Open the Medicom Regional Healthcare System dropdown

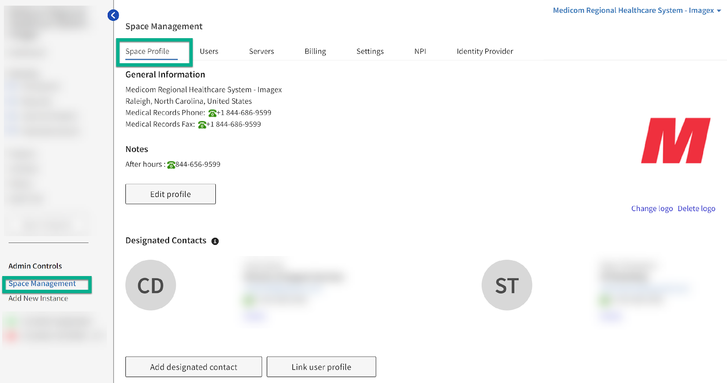pos(637,10)
